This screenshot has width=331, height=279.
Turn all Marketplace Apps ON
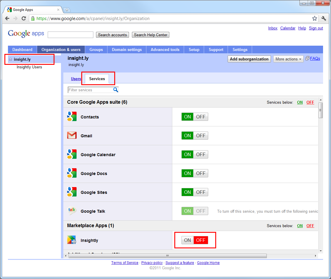(300, 226)
